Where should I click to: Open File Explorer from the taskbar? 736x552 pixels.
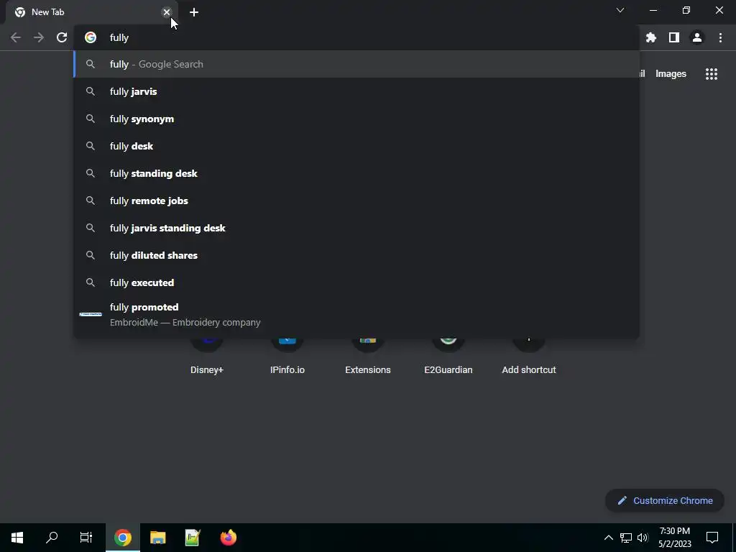pyautogui.click(x=157, y=538)
